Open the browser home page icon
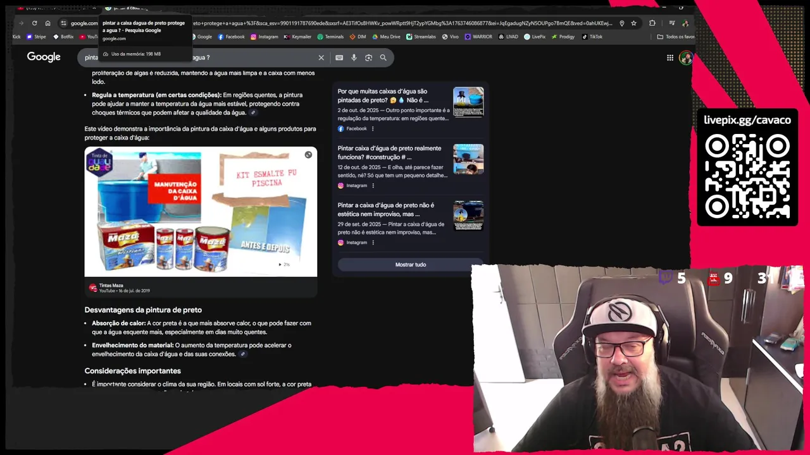The width and height of the screenshot is (810, 455). (x=47, y=23)
